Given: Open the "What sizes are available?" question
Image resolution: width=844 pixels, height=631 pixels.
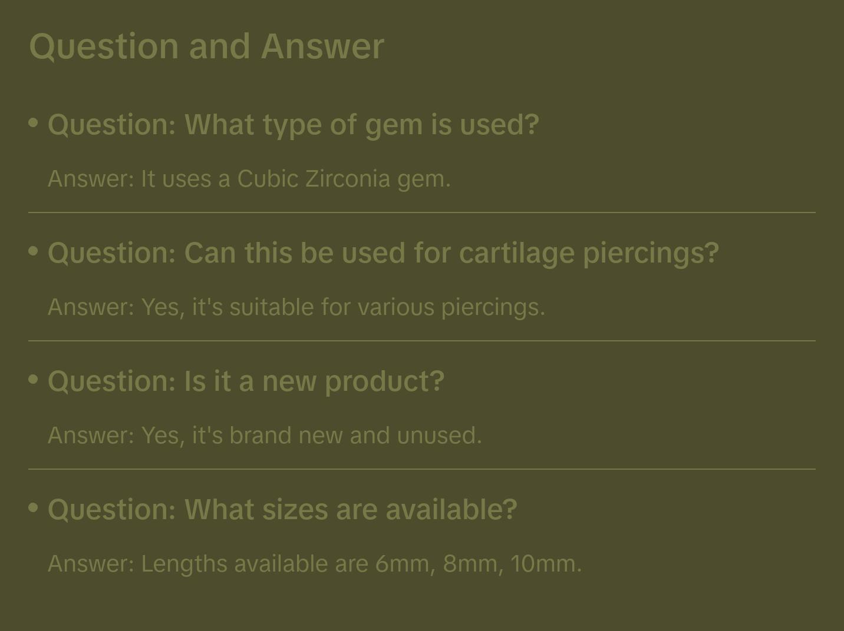Looking at the screenshot, I should click(282, 510).
